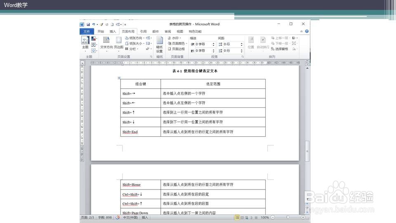The width and height of the screenshot is (396, 223).
Task: Open 页面颜色 page color dropdown
Action: 177,43
